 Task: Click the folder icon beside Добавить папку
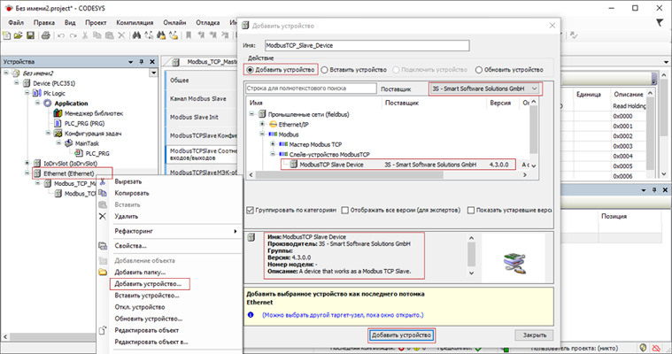click(103, 273)
